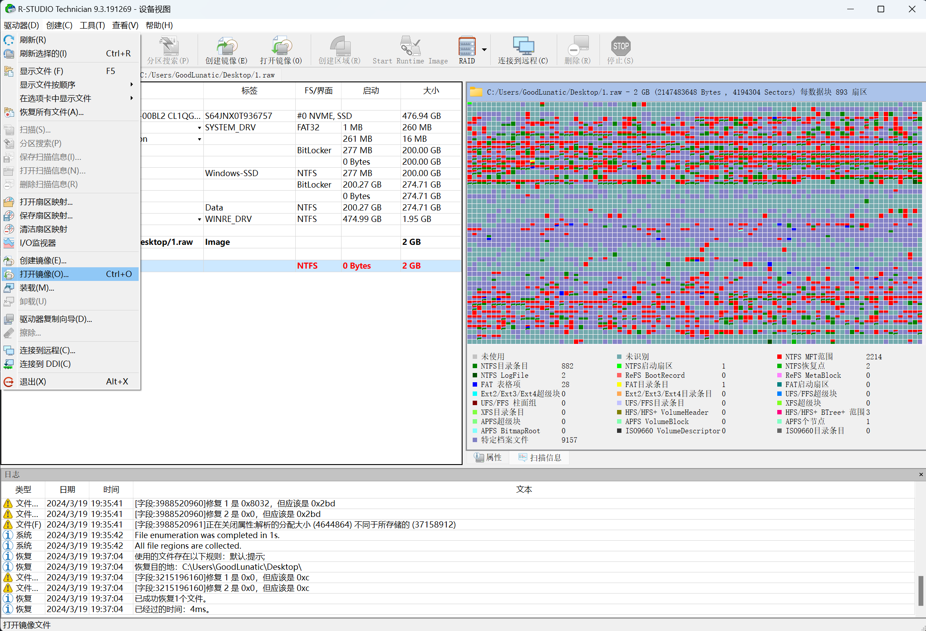Click the 文本 log column header

pyautogui.click(x=524, y=490)
